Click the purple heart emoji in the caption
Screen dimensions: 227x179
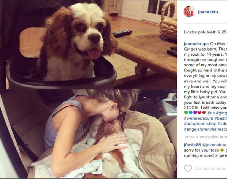pyautogui.click(x=195, y=113)
